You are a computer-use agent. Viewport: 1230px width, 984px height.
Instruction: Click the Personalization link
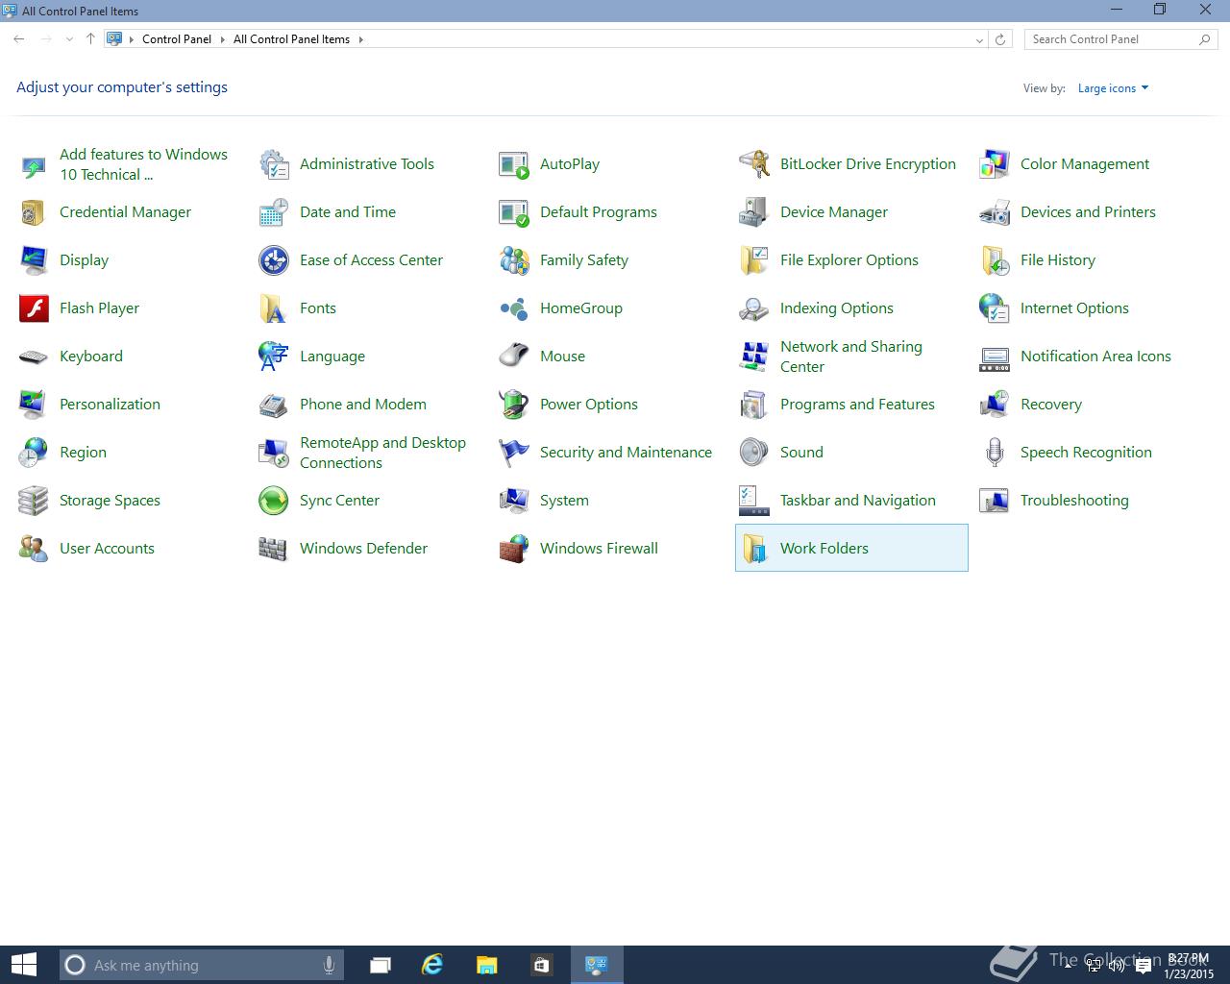click(110, 405)
